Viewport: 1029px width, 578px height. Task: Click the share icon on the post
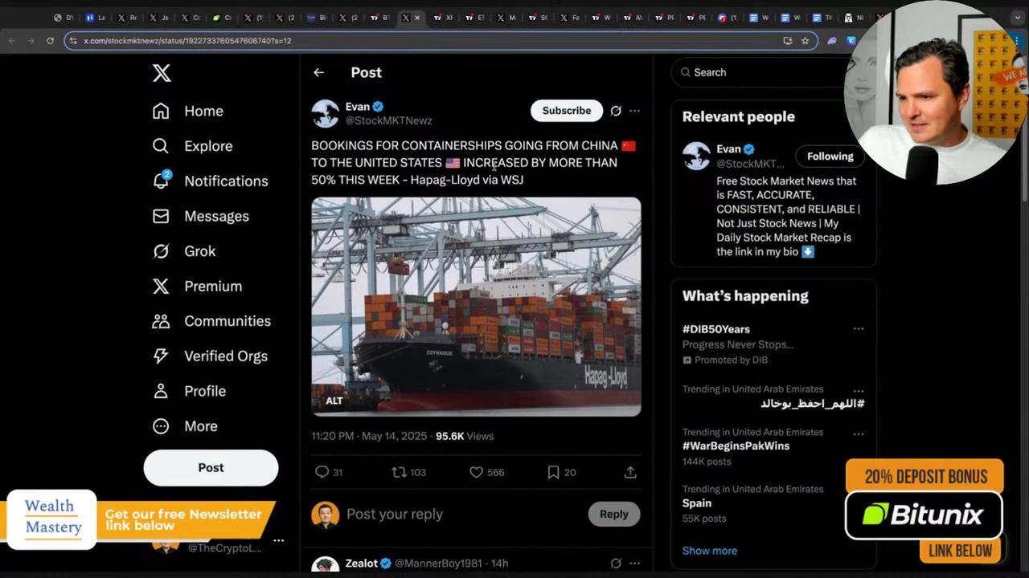point(630,472)
